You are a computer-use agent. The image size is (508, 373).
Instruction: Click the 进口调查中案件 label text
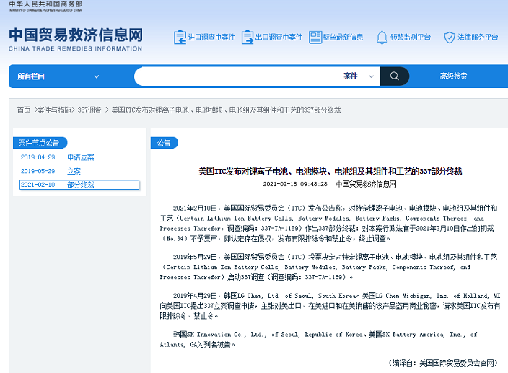coord(211,38)
